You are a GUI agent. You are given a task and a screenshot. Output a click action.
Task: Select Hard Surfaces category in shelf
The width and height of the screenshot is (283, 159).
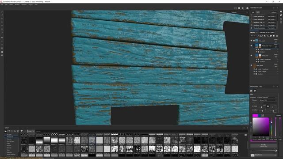[11, 141]
